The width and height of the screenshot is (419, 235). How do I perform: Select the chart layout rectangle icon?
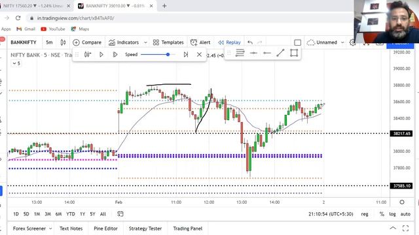pos(297,42)
